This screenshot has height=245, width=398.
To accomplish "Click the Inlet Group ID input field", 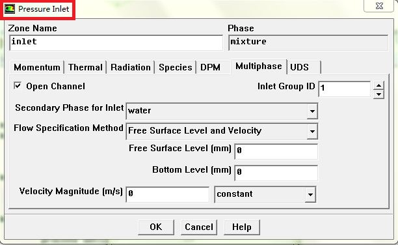I will pos(345,89).
